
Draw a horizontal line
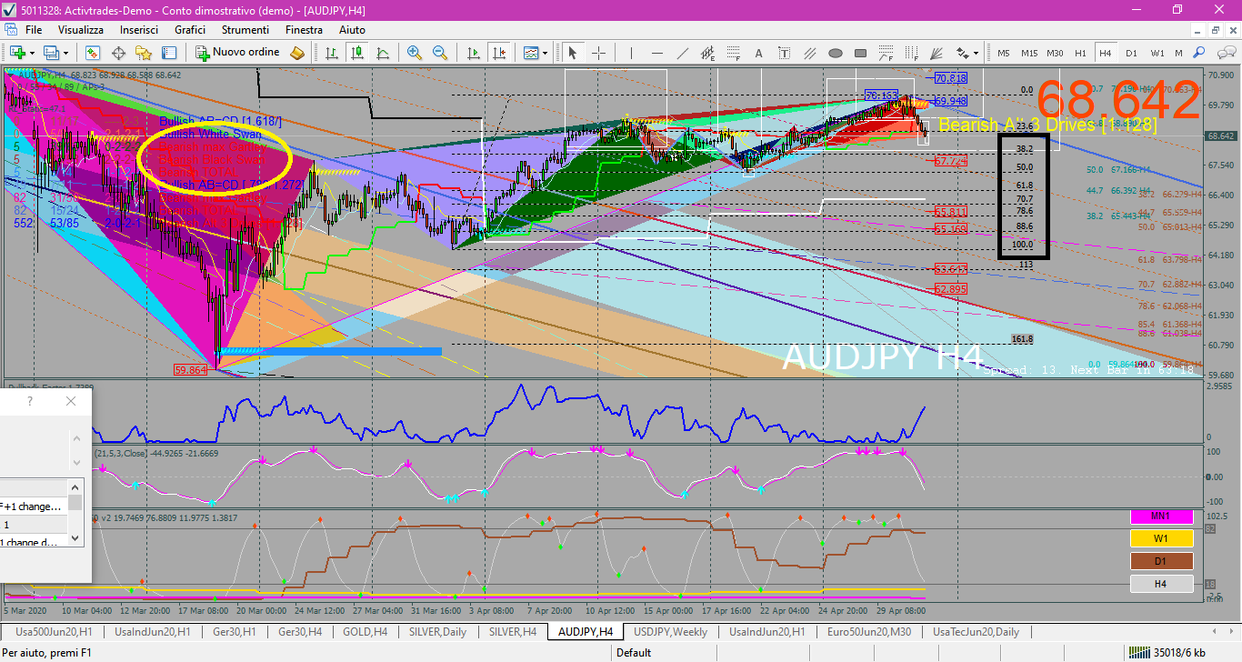tap(657, 53)
